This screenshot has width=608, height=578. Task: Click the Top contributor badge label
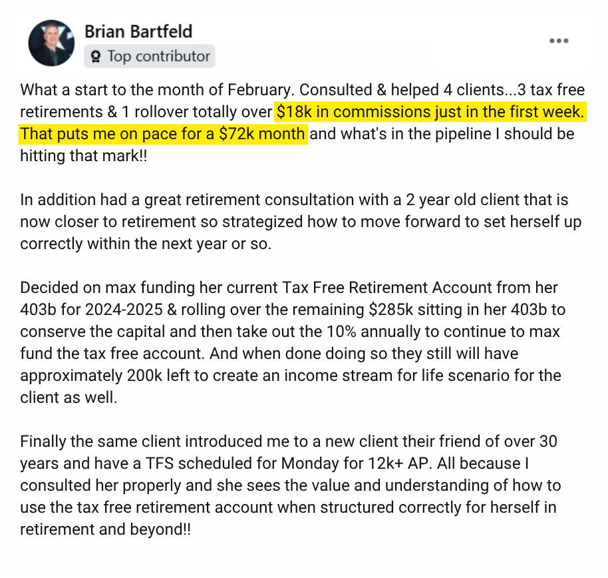pyautogui.click(x=158, y=57)
